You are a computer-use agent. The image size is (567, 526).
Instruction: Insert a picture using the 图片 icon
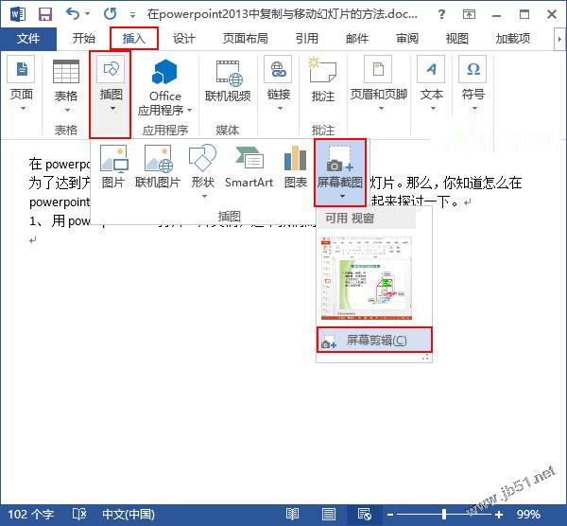(x=113, y=167)
